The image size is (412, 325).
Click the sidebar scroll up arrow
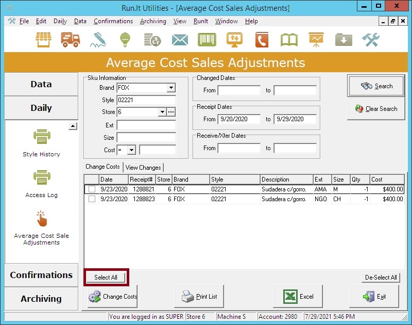click(x=73, y=126)
